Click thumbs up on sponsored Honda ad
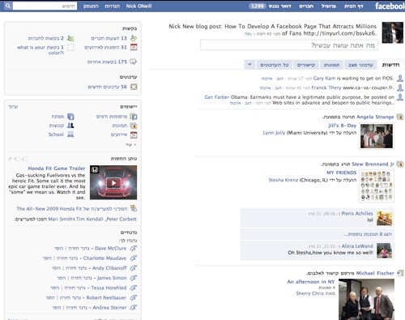Image resolution: width=405 pixels, height=320 pixels. coord(25,159)
